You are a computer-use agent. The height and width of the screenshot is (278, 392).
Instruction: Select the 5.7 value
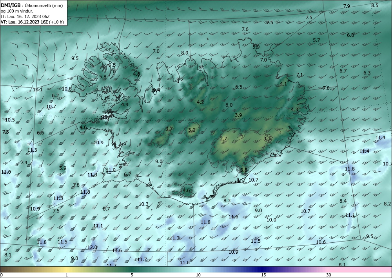[x=316, y=40]
